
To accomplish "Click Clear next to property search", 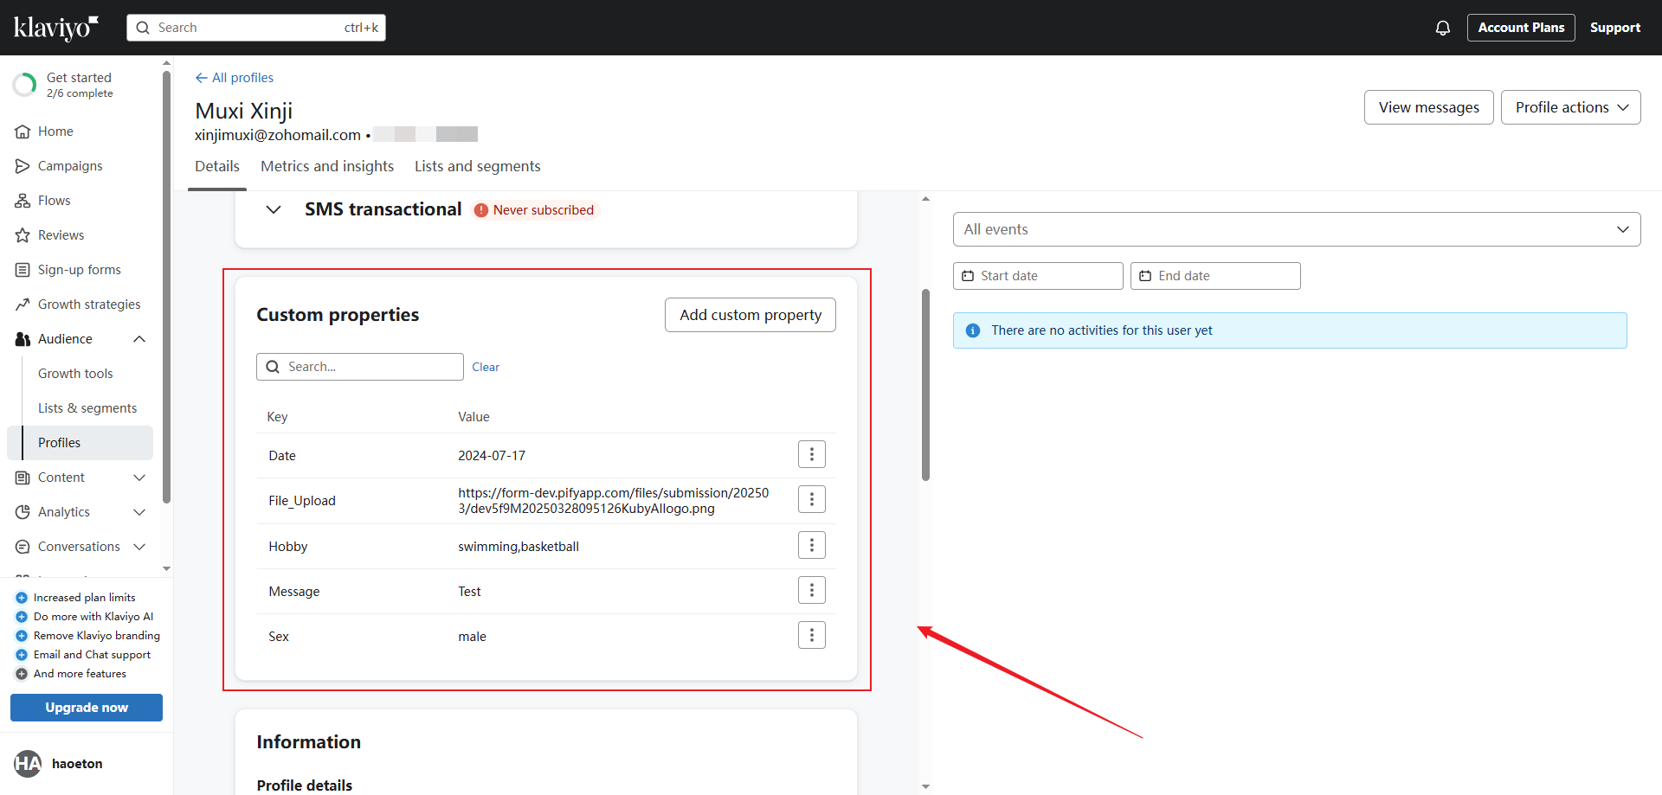I will coord(486,367).
